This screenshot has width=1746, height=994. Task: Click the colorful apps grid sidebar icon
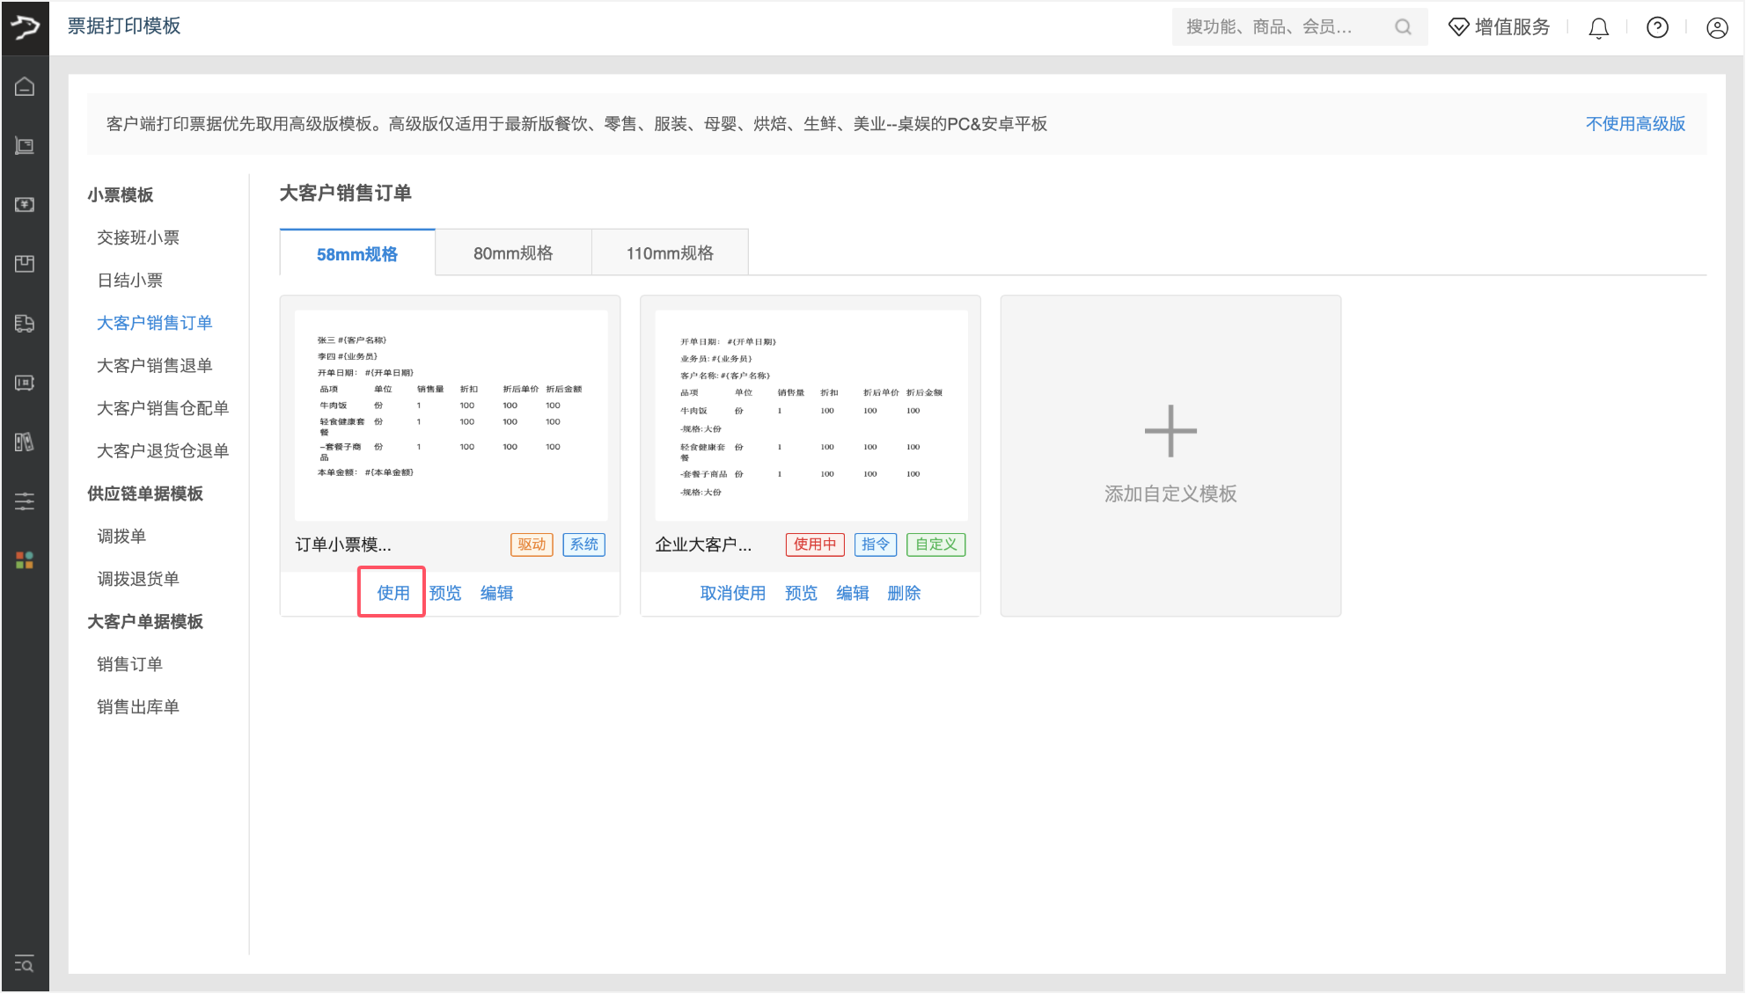pos(25,560)
